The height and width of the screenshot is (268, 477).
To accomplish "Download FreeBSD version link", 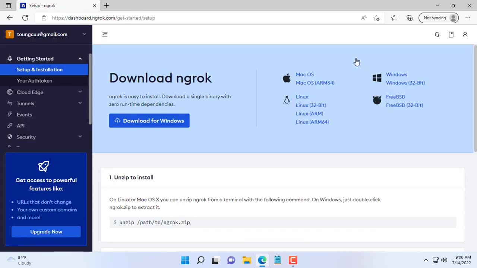I will pyautogui.click(x=395, y=97).
